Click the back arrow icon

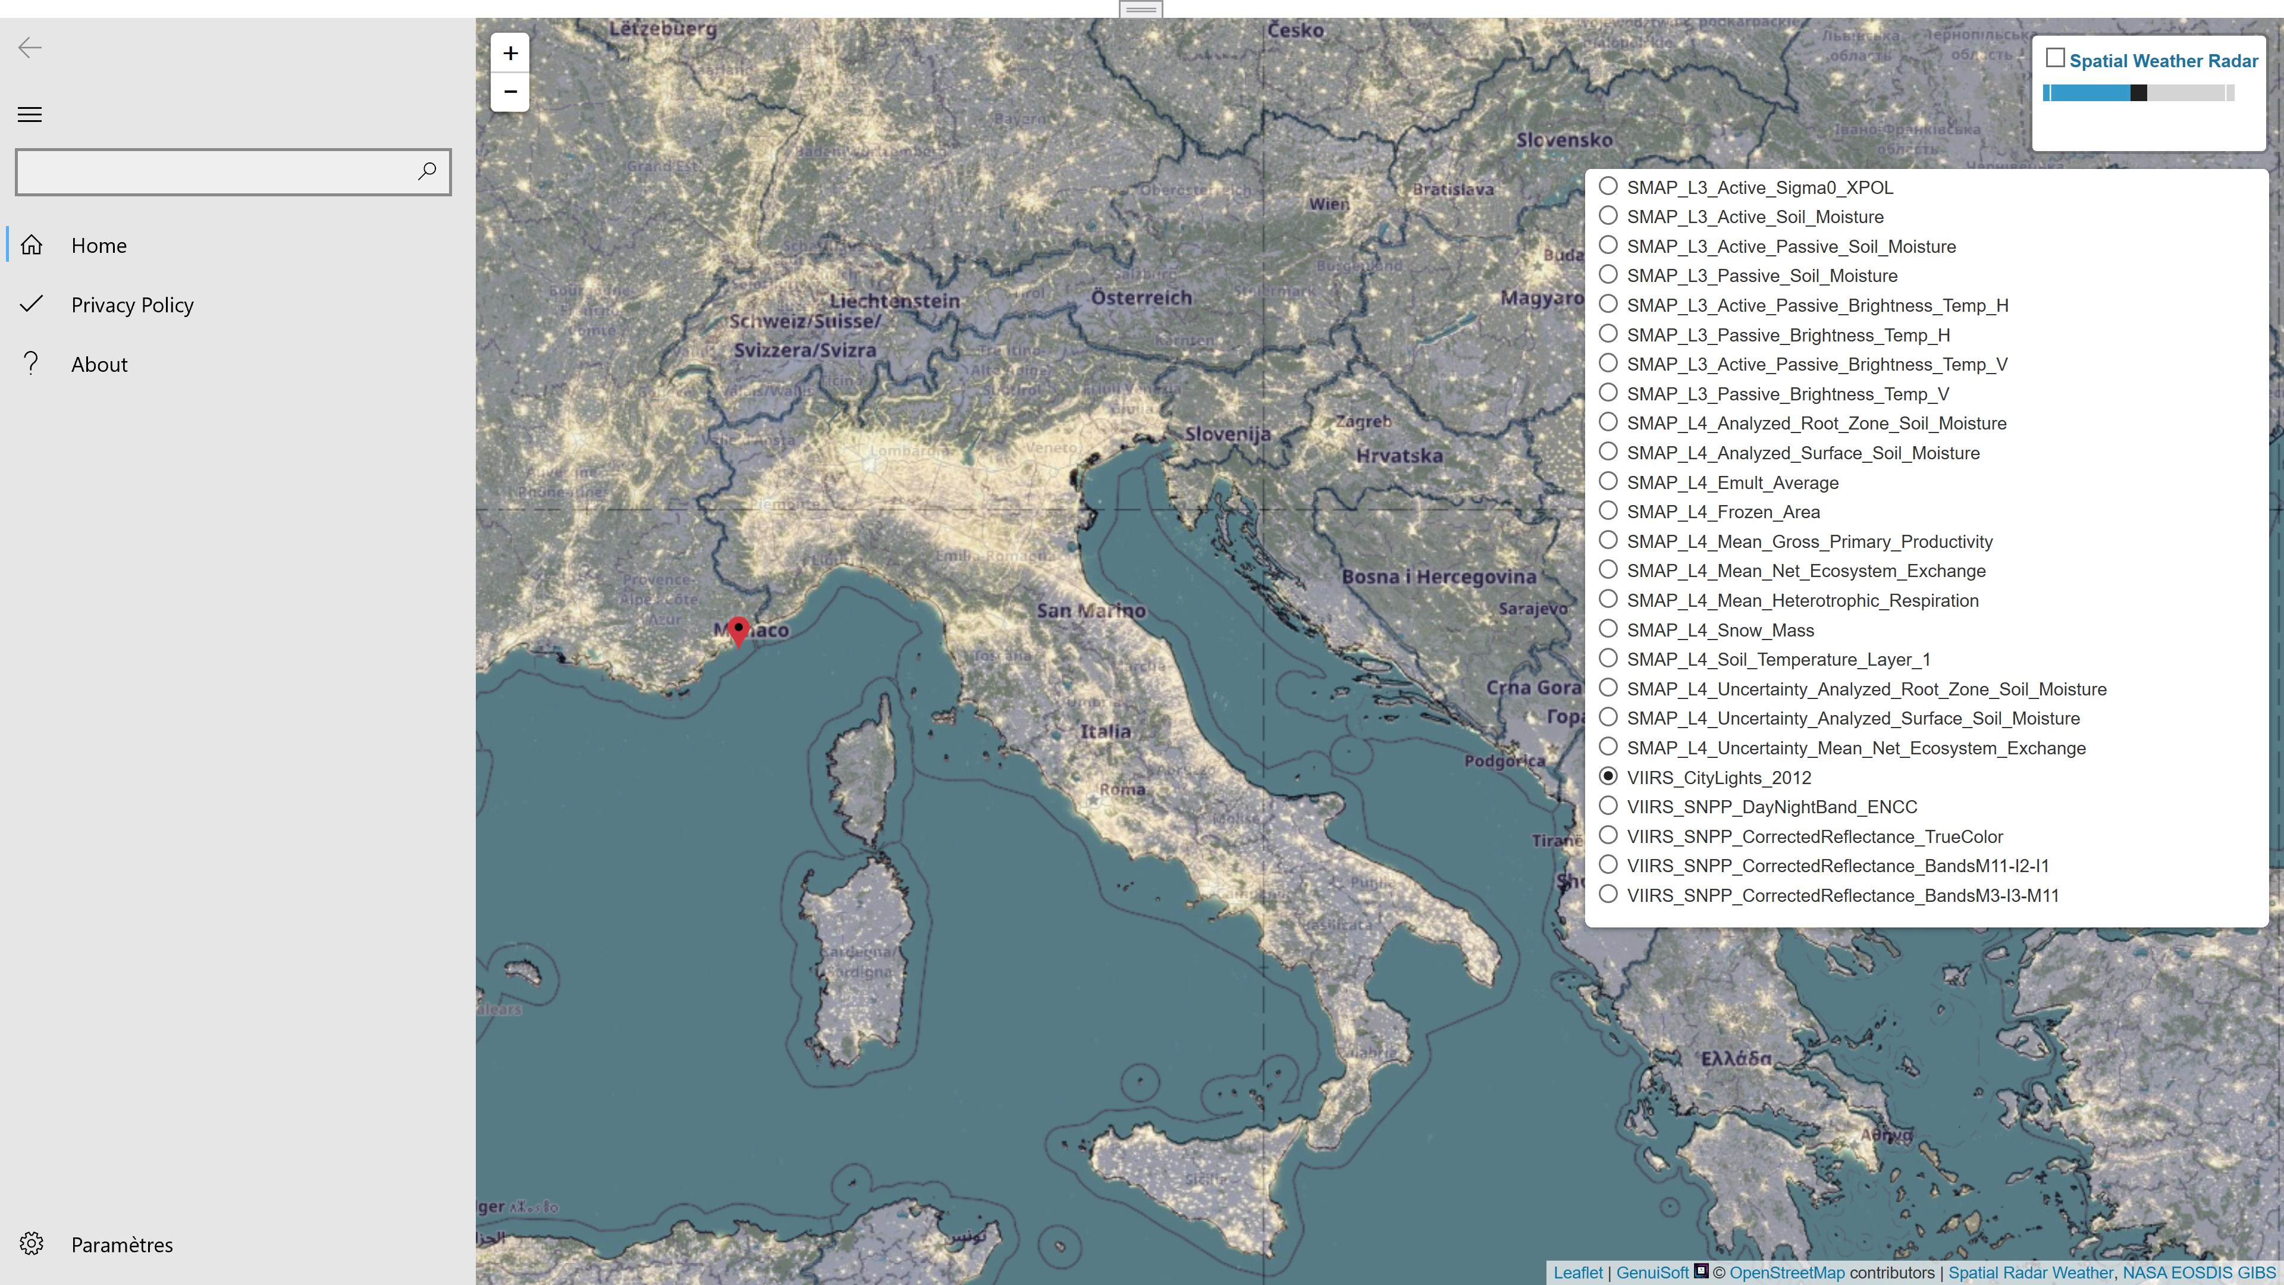point(30,48)
